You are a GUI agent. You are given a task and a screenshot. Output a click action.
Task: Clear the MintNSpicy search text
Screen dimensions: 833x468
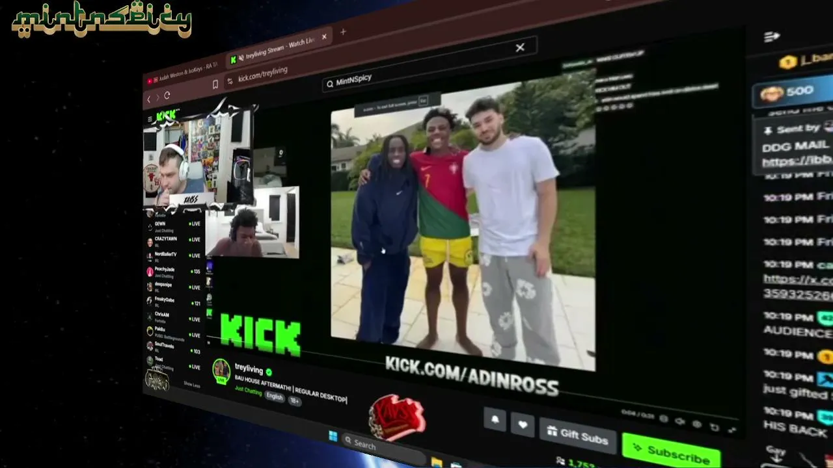(x=520, y=47)
